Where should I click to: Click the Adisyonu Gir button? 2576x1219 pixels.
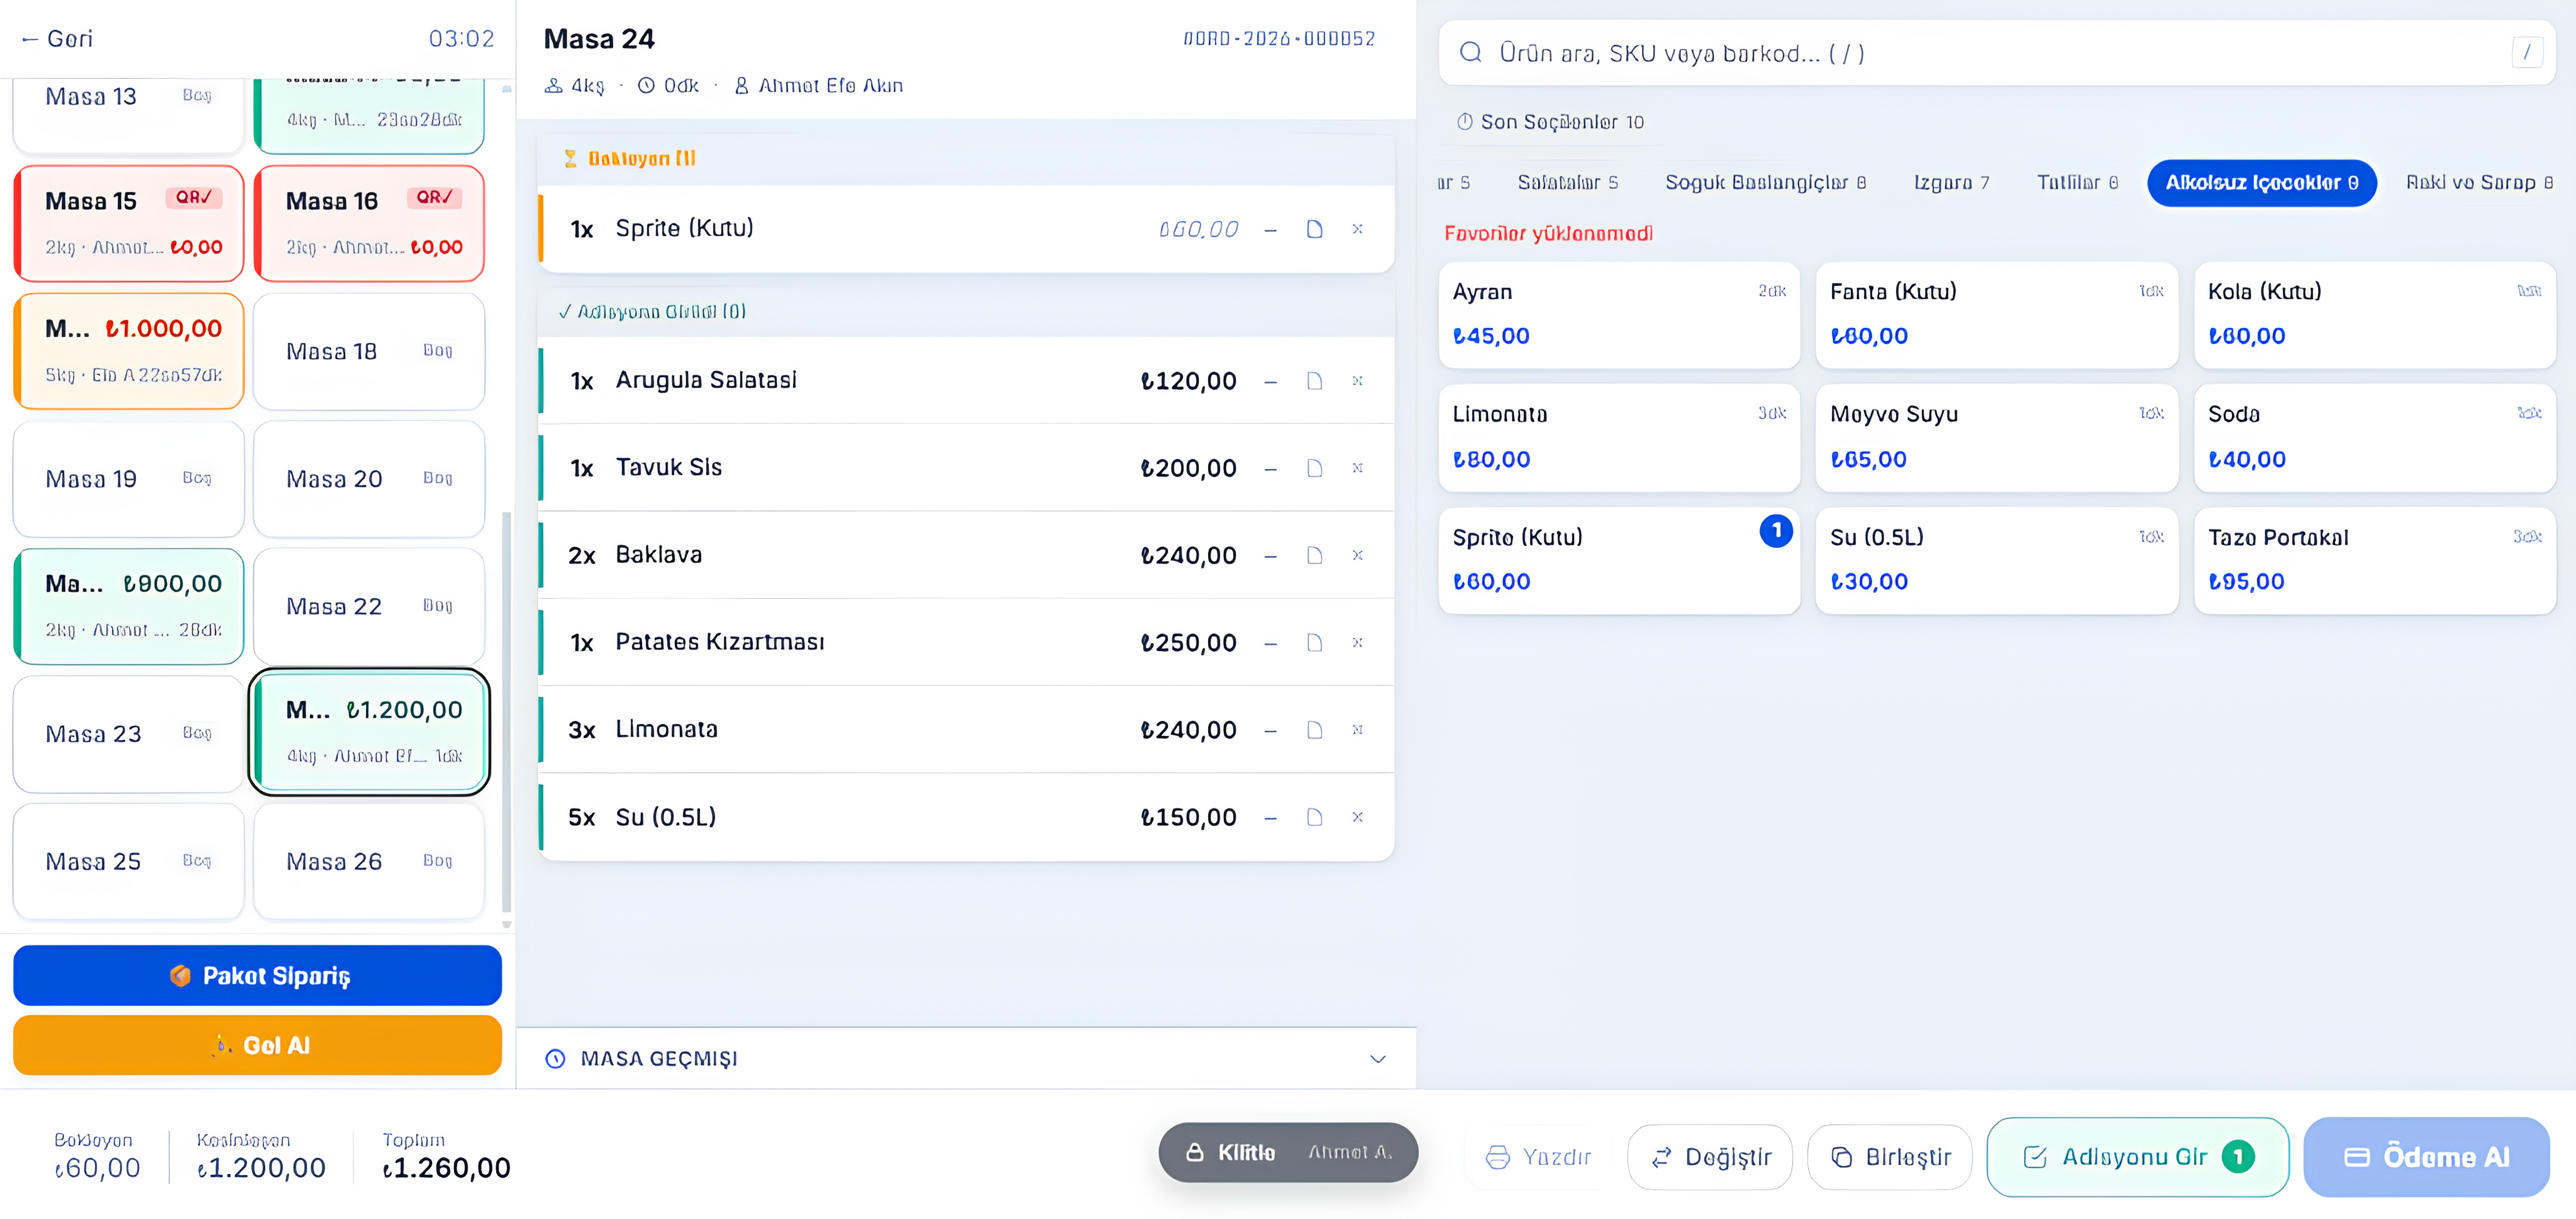[2138, 1157]
